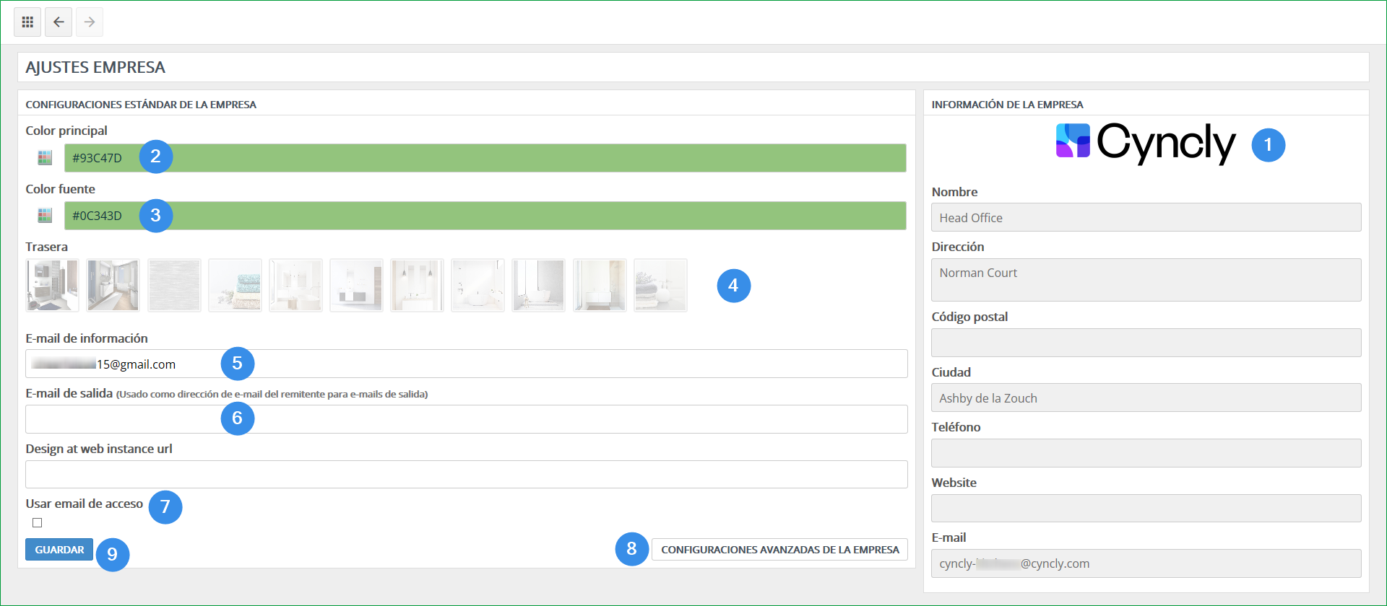This screenshot has height=606, width=1387.
Task: Open the Color fuente palette picker icon
Action: point(45,215)
